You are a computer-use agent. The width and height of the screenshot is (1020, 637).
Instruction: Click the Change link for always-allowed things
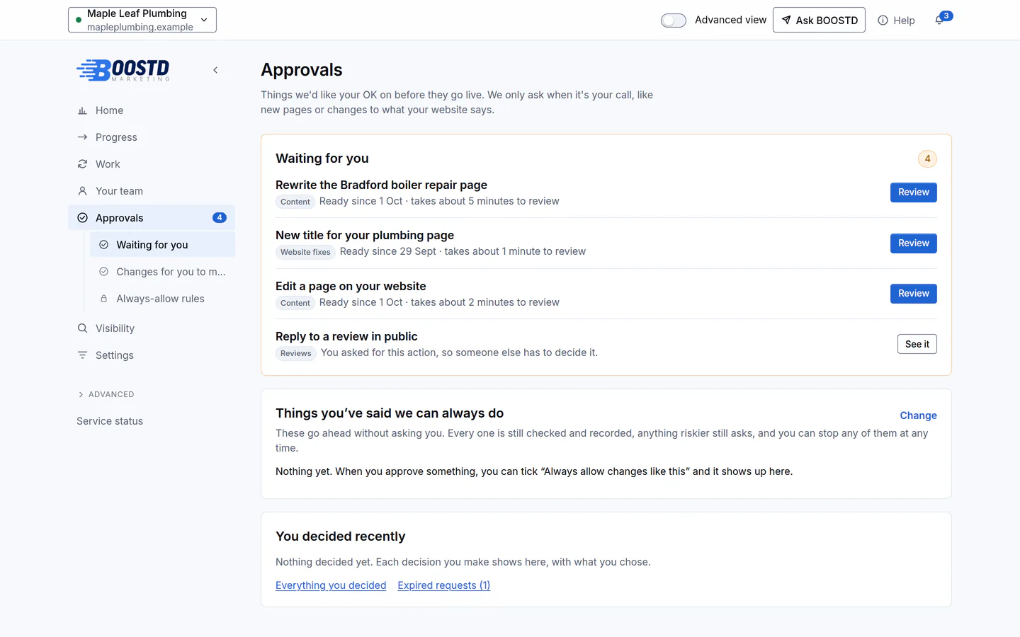[918, 415]
